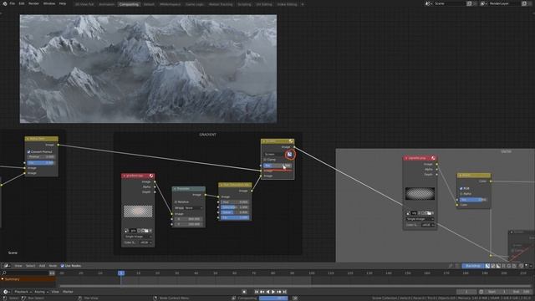This screenshot has height=301, width=535.
Task: Open the Wrapping dropdown on Translate node
Action: pyautogui.click(x=193, y=208)
